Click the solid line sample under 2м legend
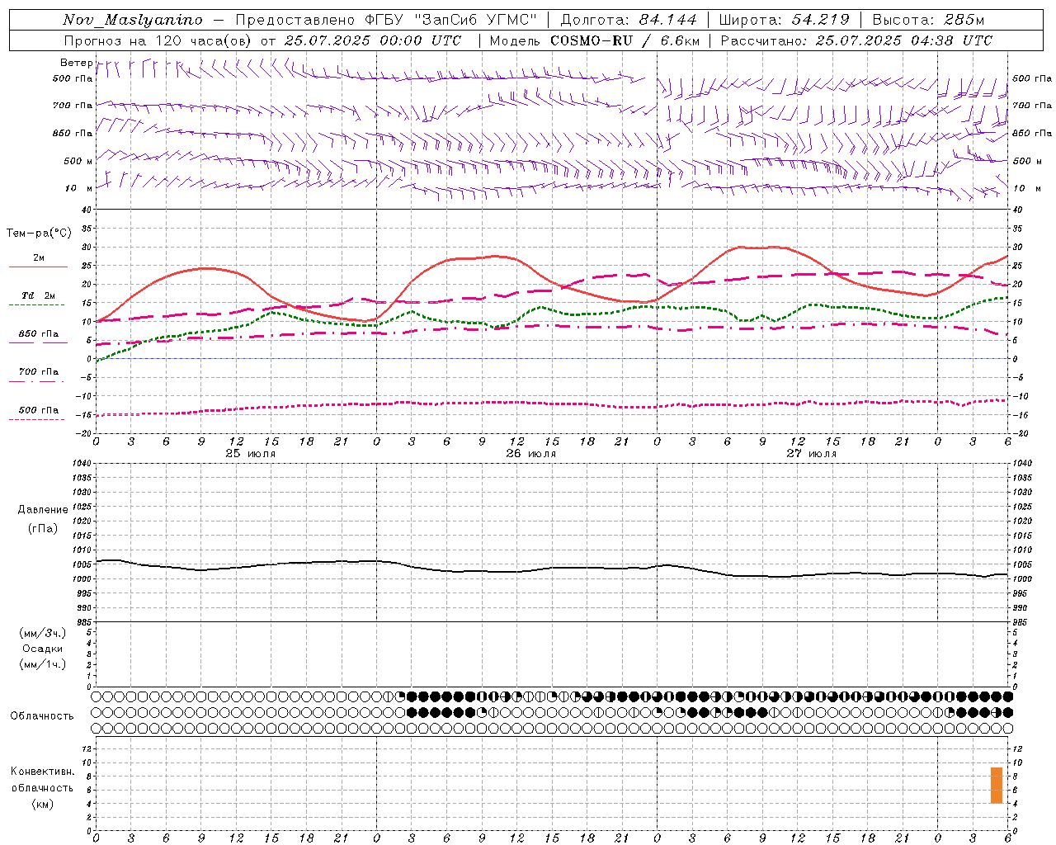 pyautogui.click(x=38, y=267)
